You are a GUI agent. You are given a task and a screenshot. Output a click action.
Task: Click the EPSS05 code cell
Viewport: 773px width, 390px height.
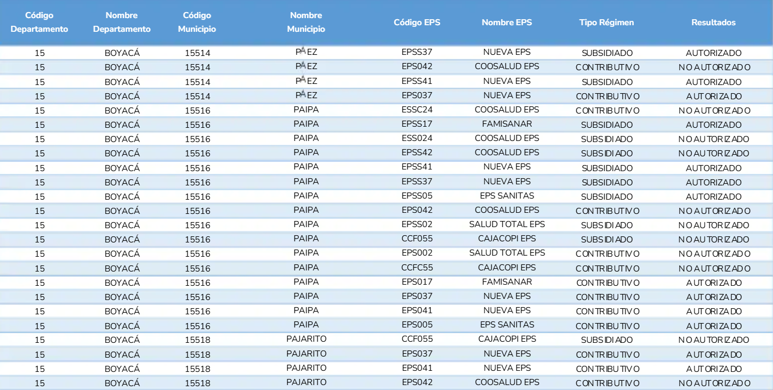417,196
